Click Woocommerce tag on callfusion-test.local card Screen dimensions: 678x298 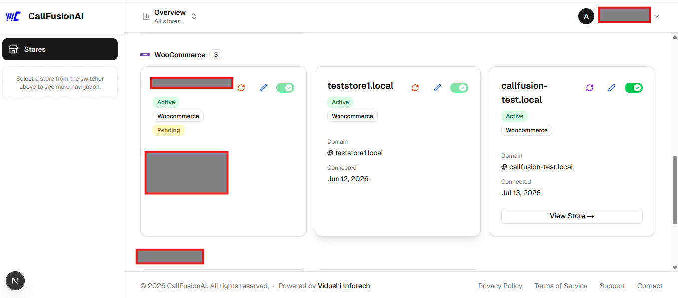pos(527,130)
